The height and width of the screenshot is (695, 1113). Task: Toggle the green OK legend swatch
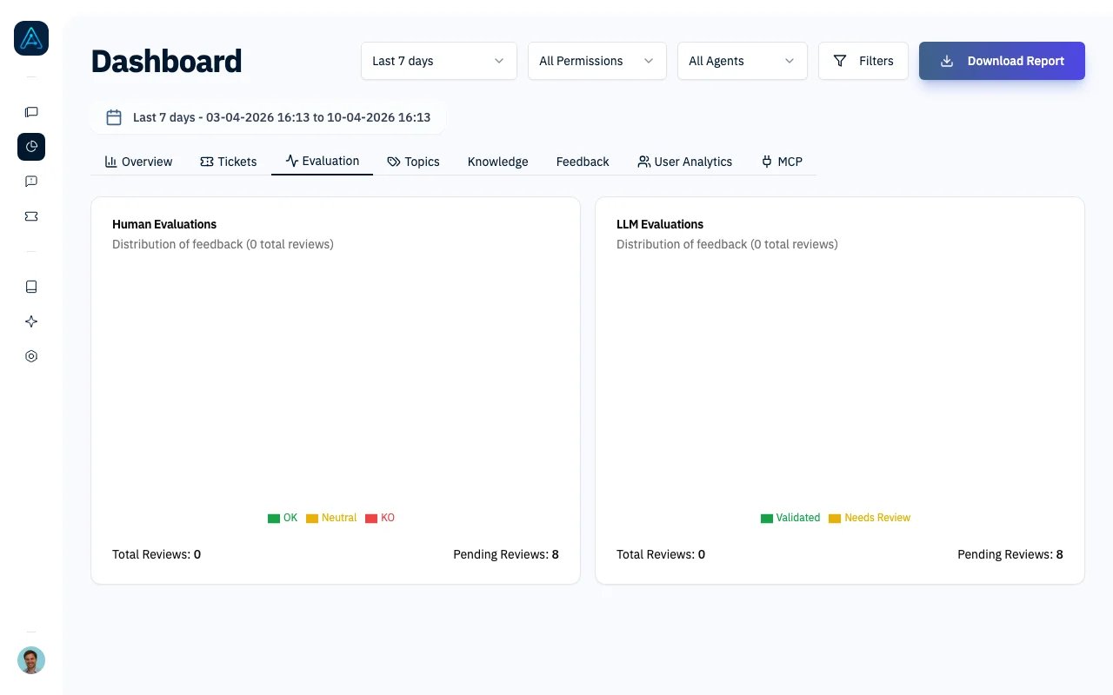point(274,519)
